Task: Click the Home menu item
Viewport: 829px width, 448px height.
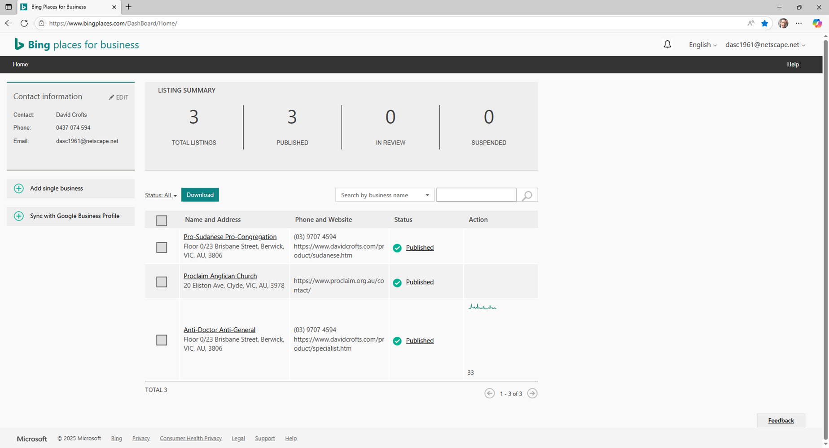Action: click(20, 65)
